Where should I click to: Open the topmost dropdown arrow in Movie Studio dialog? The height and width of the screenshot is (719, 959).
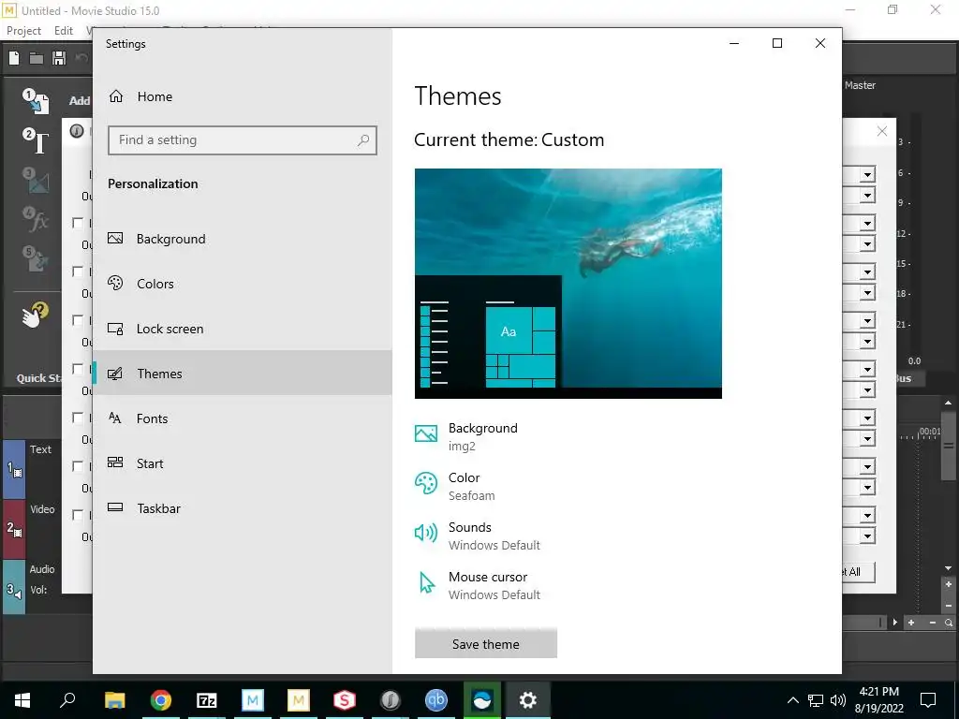click(x=867, y=175)
